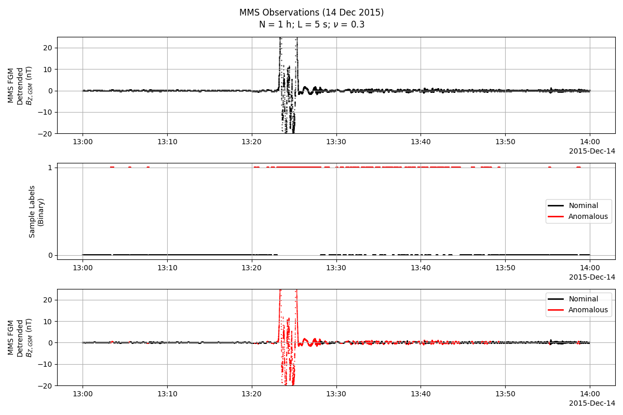This screenshot has height=415, width=623.
Task: Click the 13:00 tick label under top panel
Action: coord(83,142)
